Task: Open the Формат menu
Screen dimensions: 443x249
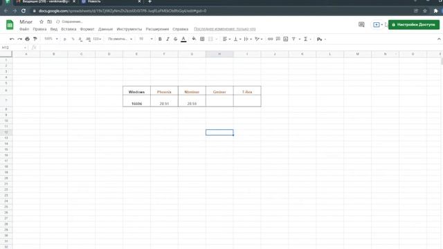Action: [x=87, y=29]
